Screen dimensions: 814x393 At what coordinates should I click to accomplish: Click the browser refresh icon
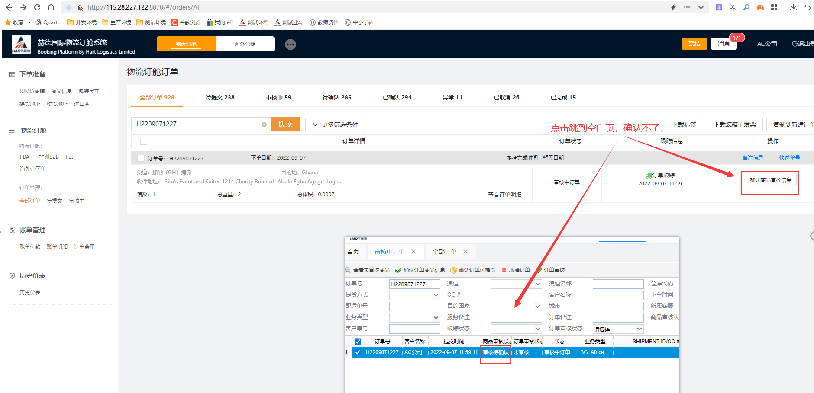pos(37,7)
